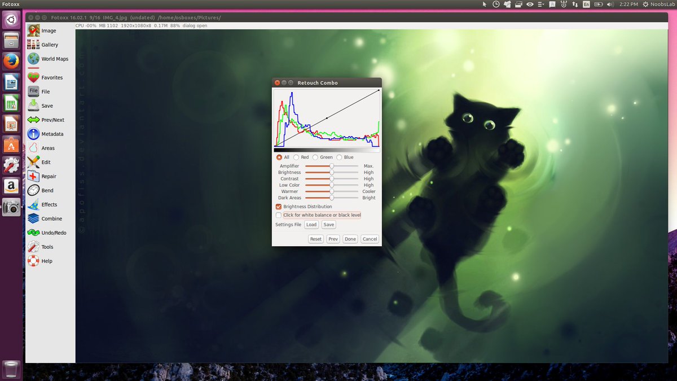Select the Blue channel radio button
This screenshot has height=381, width=677.
point(339,157)
